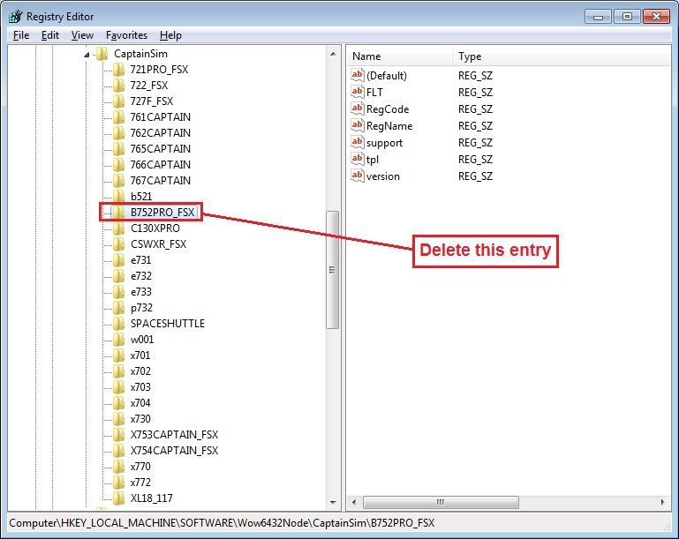The height and width of the screenshot is (539, 679).
Task: Click the folder icon for C130XPRO
Action: click(119, 228)
